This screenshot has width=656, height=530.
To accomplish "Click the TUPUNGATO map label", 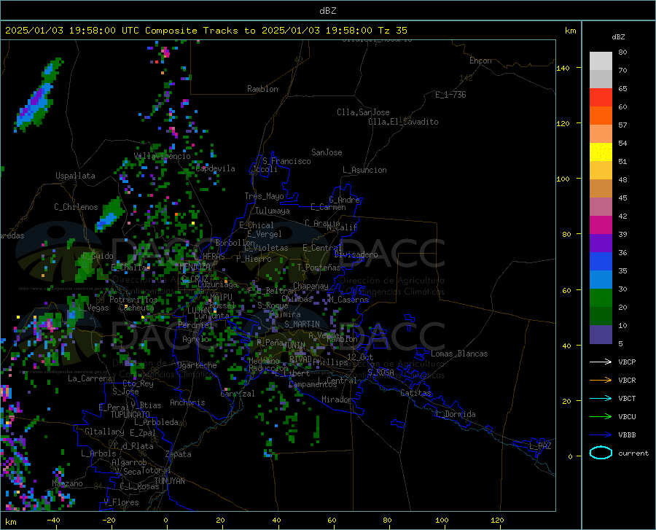I will coord(130,415).
